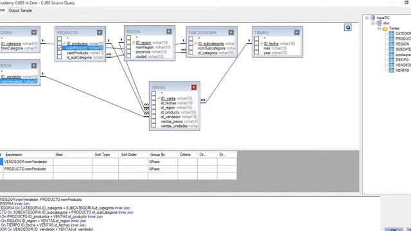Viewport: 411px width, 231px height.
Task: Check ventas_pesos in the VENTAS table
Action: tap(154, 121)
